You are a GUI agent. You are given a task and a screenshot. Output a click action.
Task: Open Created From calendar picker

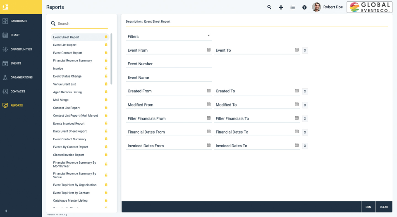coord(208,91)
